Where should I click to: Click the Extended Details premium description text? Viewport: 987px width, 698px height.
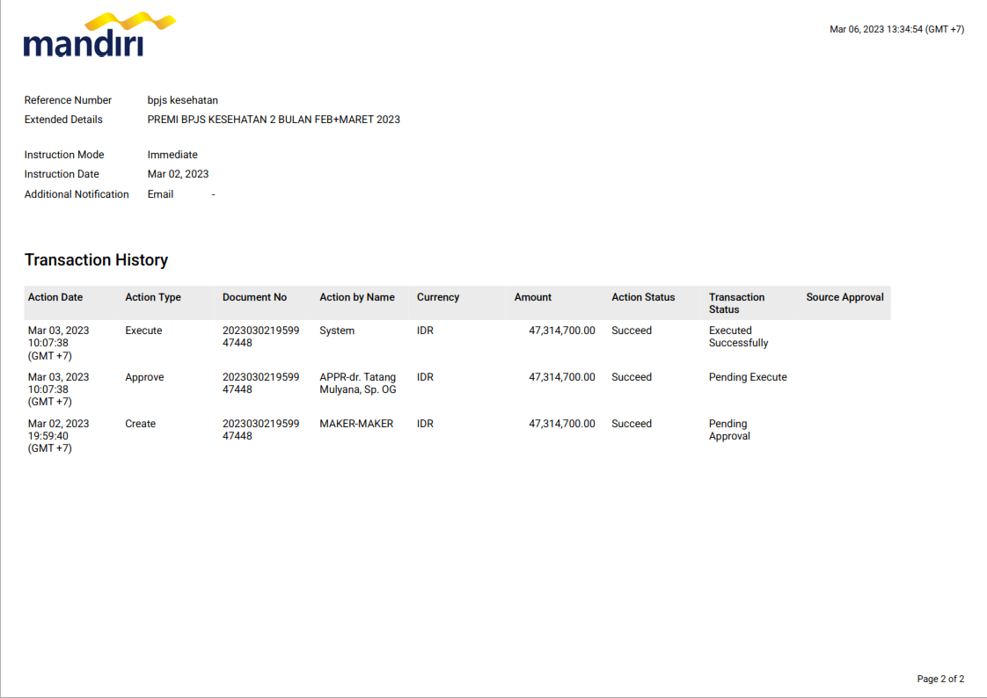tap(274, 120)
